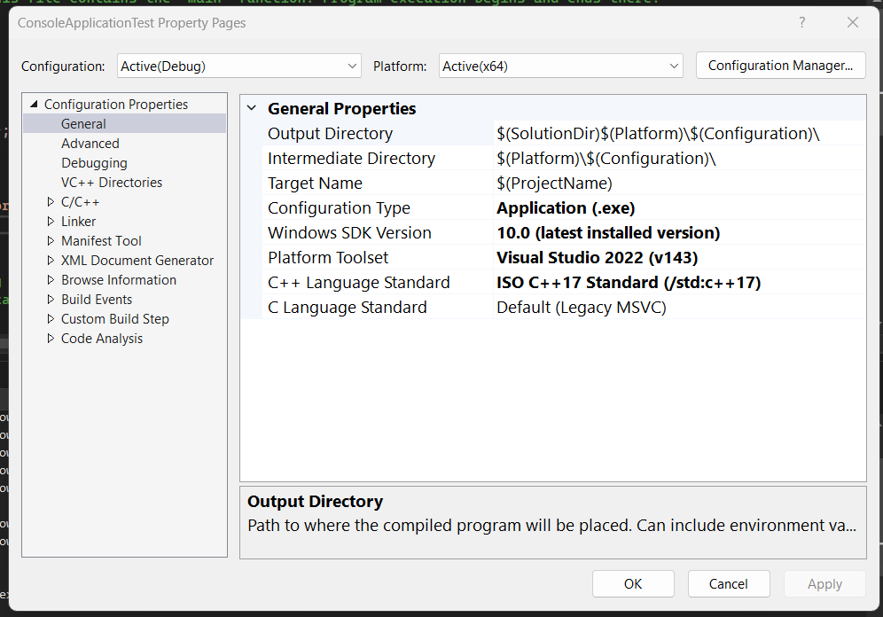Click the Output Directory value field

pyautogui.click(x=678, y=134)
